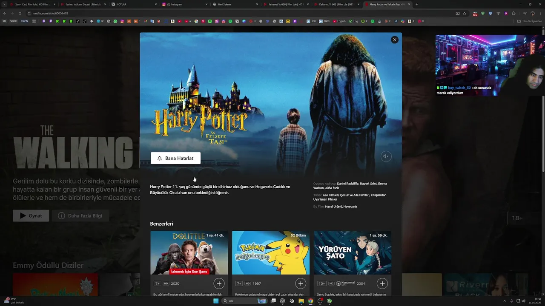Open File Explorer from the taskbar
Viewport: 545px width, 306px height.
coord(301,301)
